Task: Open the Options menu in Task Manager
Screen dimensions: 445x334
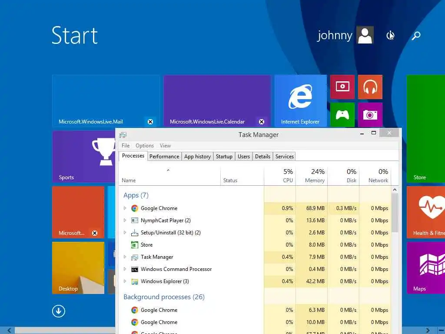Action: point(144,145)
